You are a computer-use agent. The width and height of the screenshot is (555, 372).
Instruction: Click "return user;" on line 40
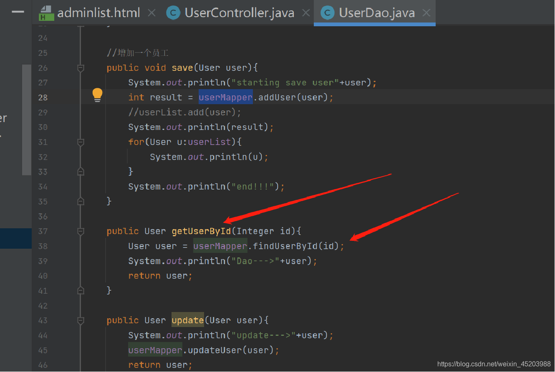[x=160, y=276]
